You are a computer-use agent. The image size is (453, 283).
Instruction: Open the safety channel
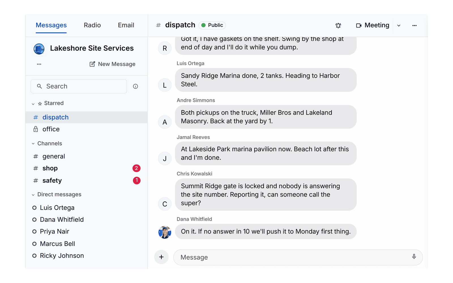click(x=86, y=181)
